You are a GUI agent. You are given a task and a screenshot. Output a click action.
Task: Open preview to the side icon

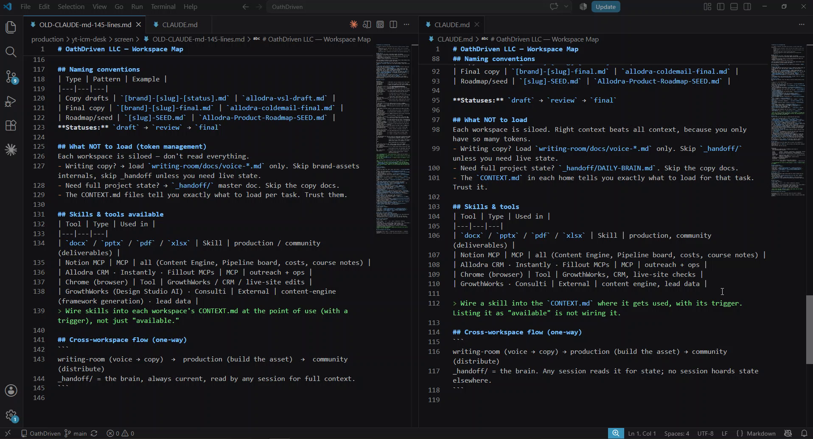(x=367, y=25)
